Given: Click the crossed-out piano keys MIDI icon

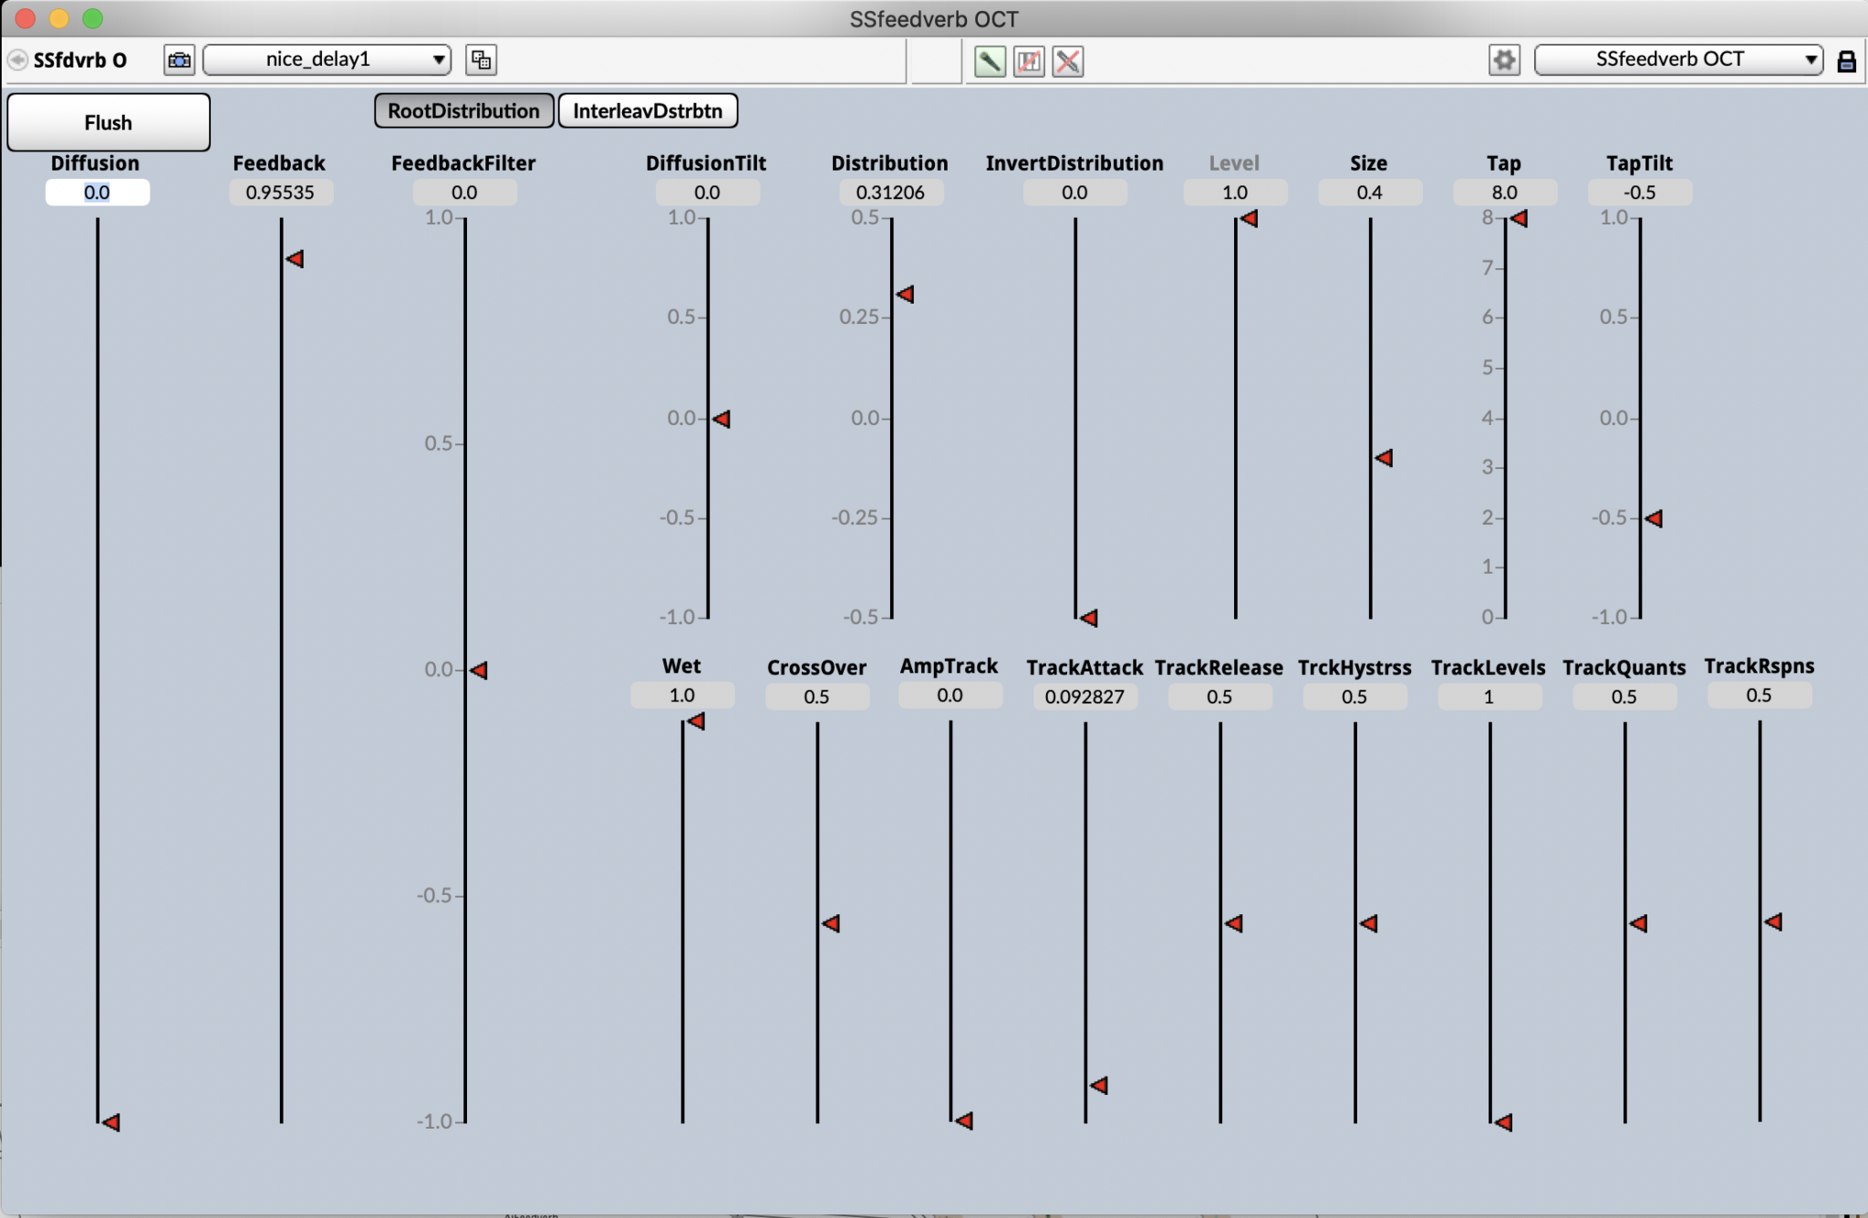Looking at the screenshot, I should [x=1029, y=61].
